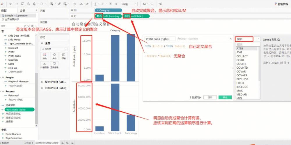Expand the 1 依赖项 dependencies dropdown
The image size is (291, 145).
click(196, 97)
